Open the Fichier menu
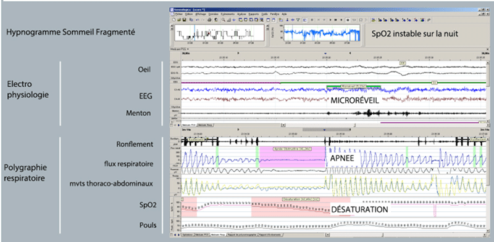494x242 pixels. 179,14
